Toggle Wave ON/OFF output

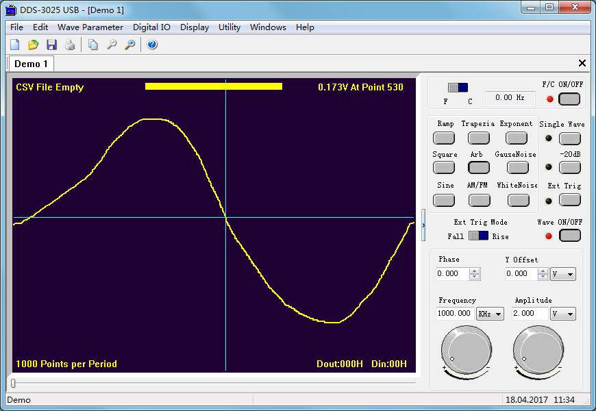click(x=570, y=235)
